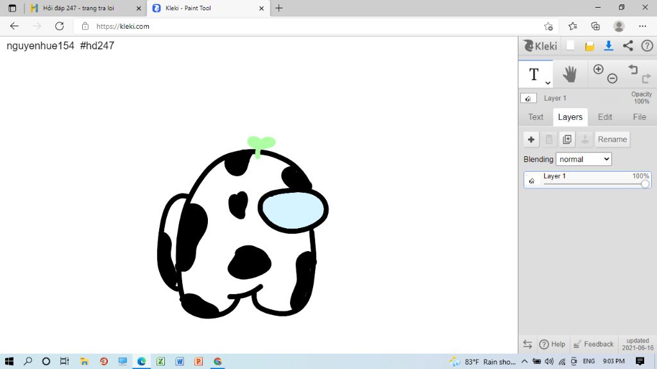Viewport: 657px width, 369px height.
Task: Click the Layer 1 row thumbnail
Action: [x=532, y=181]
